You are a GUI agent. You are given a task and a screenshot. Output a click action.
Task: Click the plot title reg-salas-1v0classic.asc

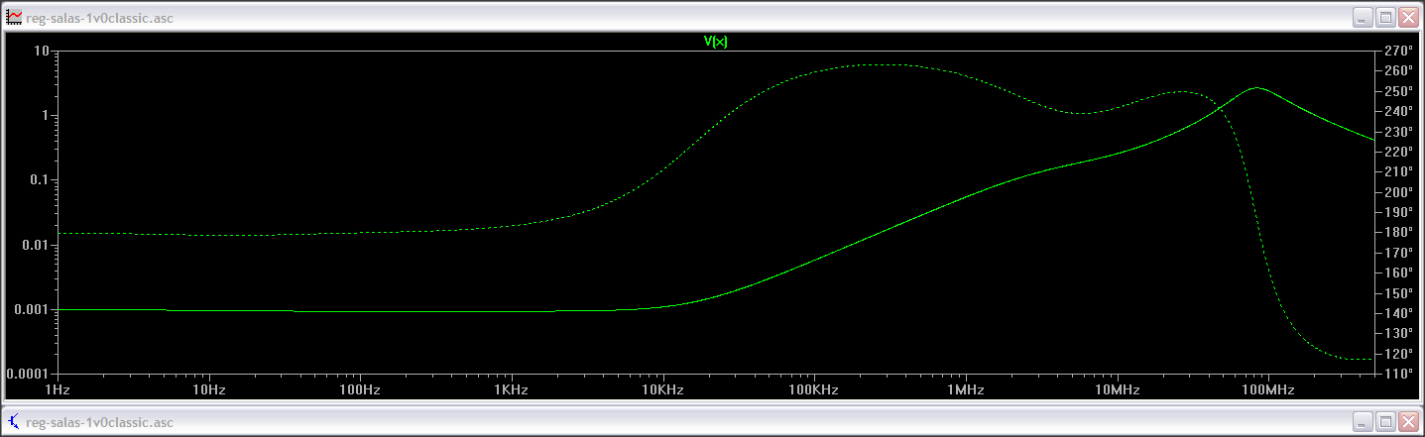[100, 18]
